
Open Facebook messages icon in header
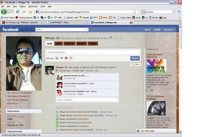[x=26, y=29]
